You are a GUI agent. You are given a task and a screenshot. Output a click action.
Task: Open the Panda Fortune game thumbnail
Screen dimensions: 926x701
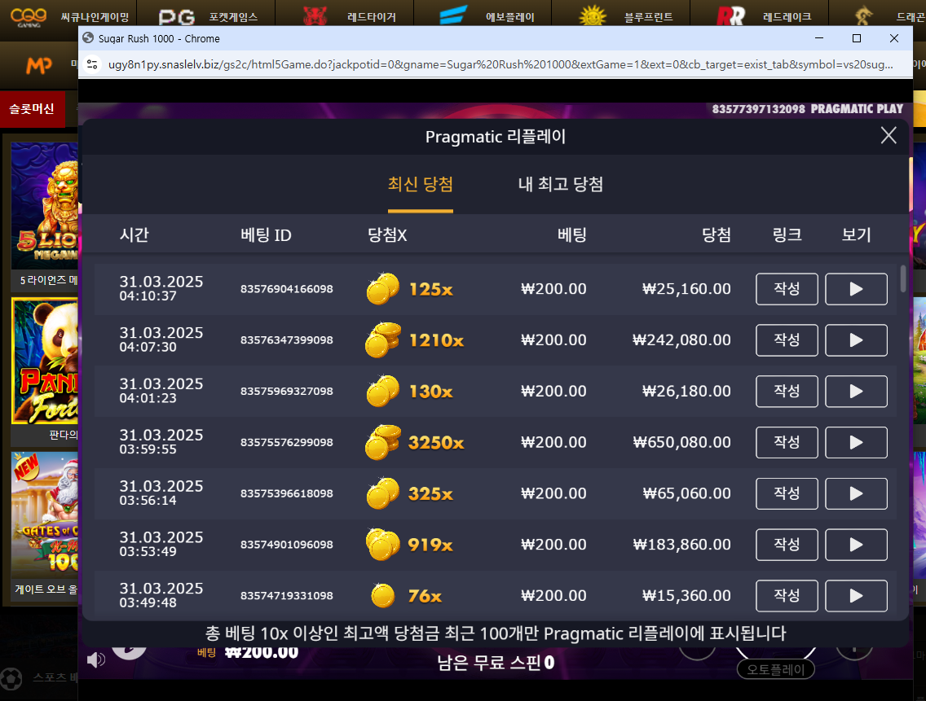(44, 361)
